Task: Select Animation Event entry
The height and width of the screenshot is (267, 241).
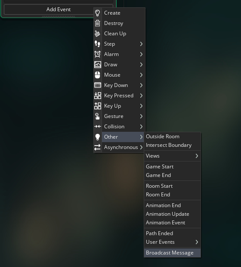Action: click(172, 223)
